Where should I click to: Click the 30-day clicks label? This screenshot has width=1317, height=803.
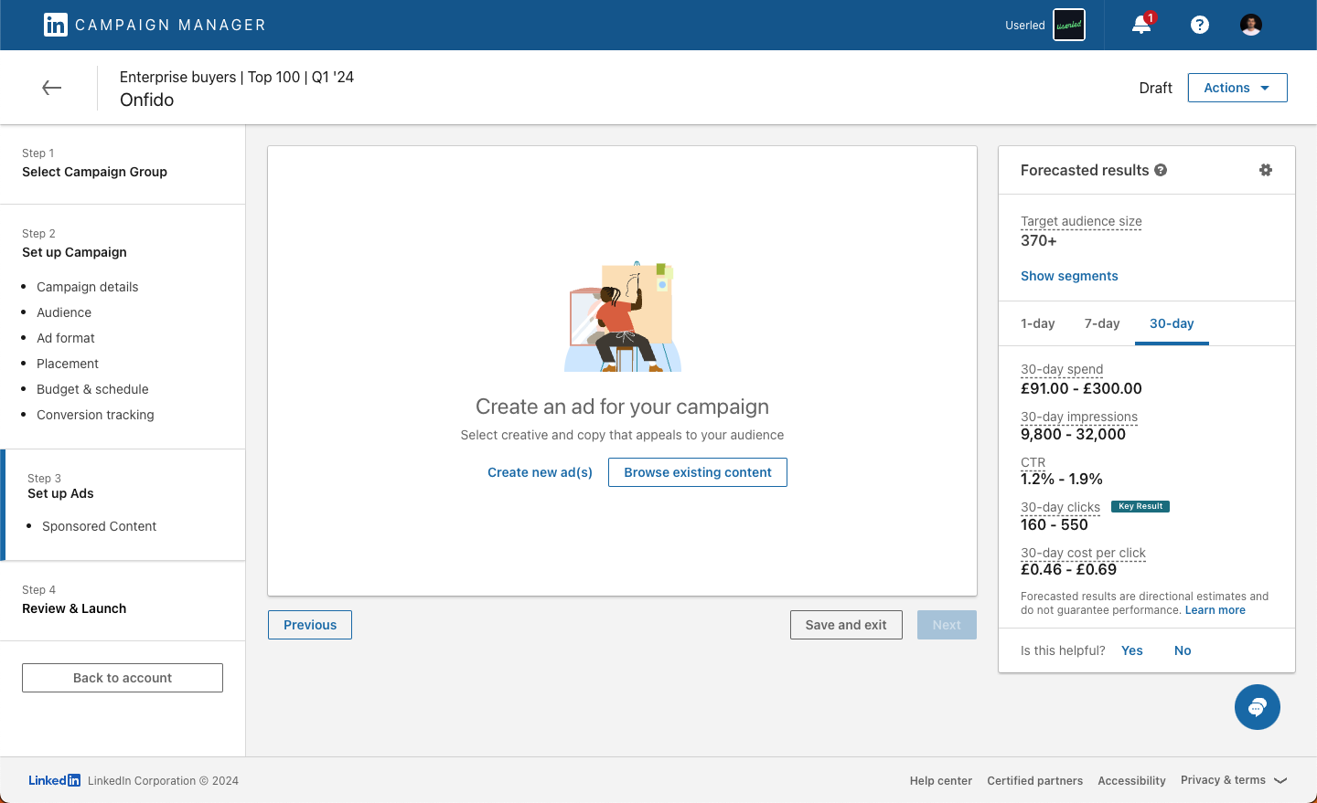tap(1060, 507)
